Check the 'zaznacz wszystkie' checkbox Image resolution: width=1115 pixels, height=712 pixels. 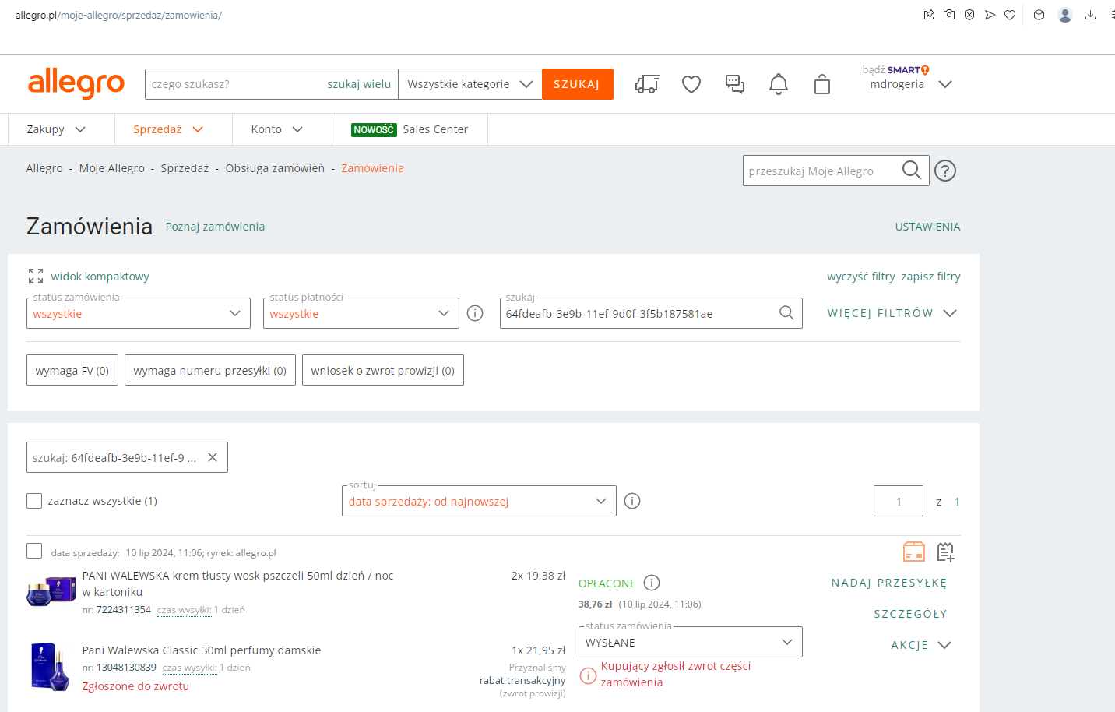[x=34, y=501]
